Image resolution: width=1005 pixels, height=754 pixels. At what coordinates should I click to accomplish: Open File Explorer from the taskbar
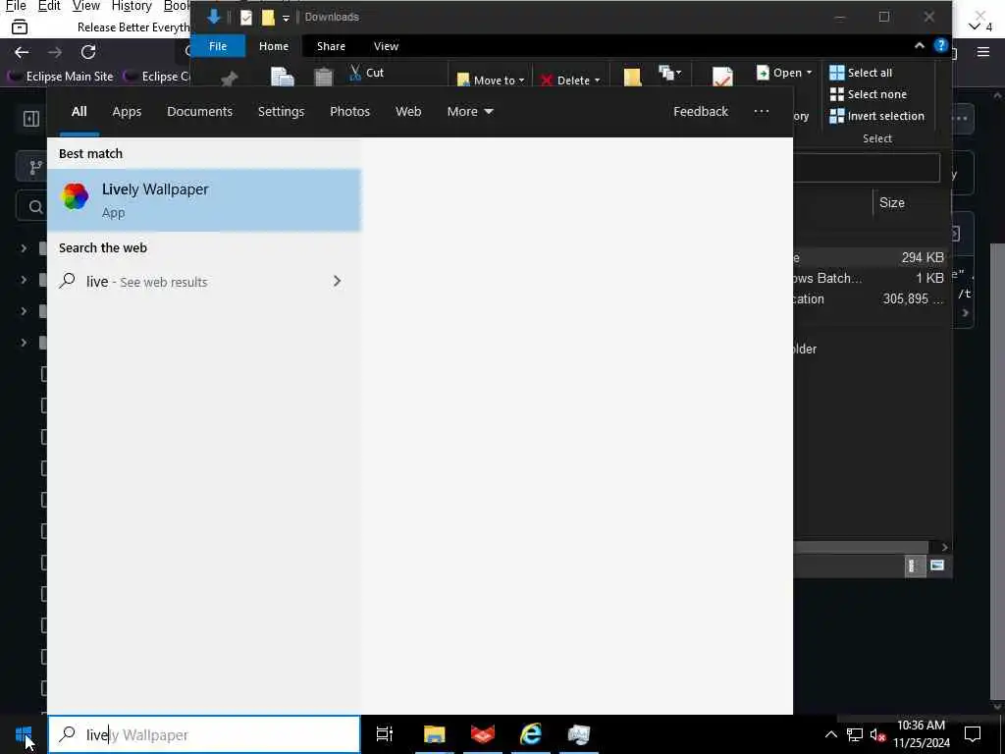coord(434,734)
